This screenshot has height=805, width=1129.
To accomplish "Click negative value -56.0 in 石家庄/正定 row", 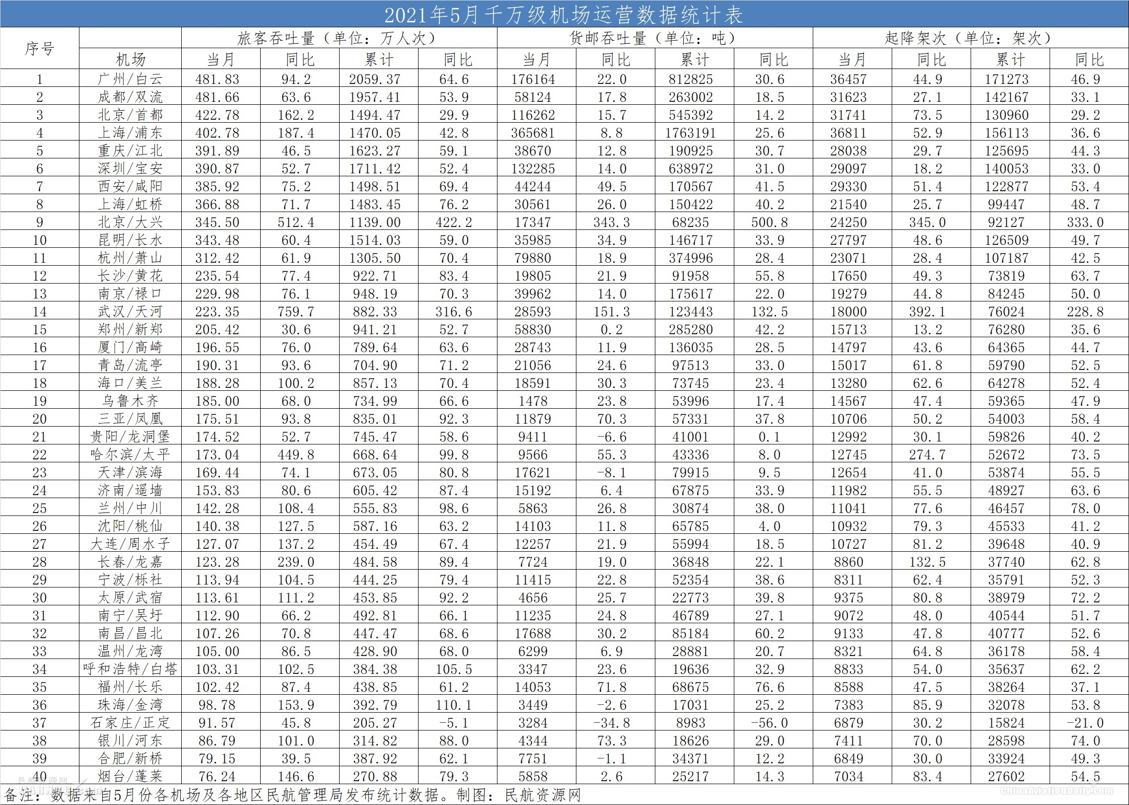I will coord(770,723).
